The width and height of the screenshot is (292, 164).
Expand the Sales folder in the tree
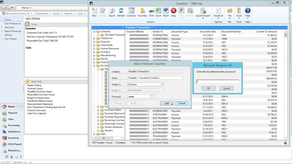click(x=94, y=134)
